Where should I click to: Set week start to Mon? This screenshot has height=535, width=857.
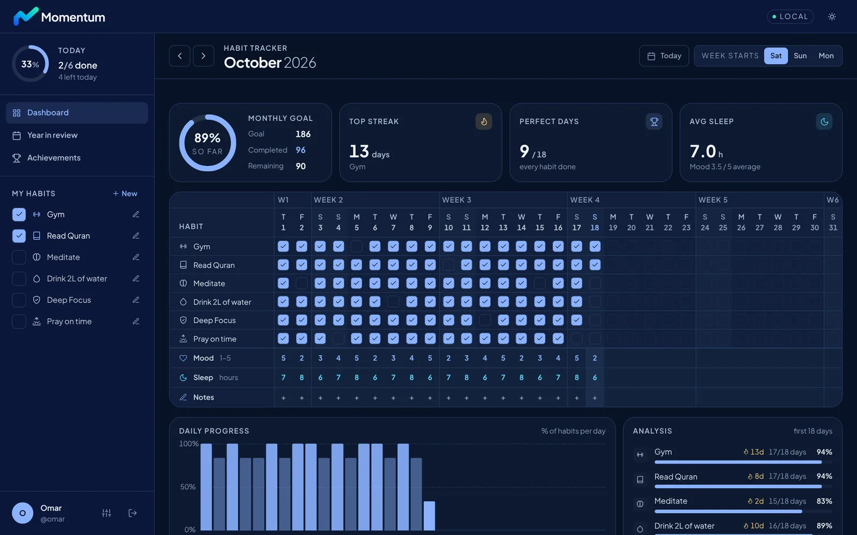tap(826, 56)
